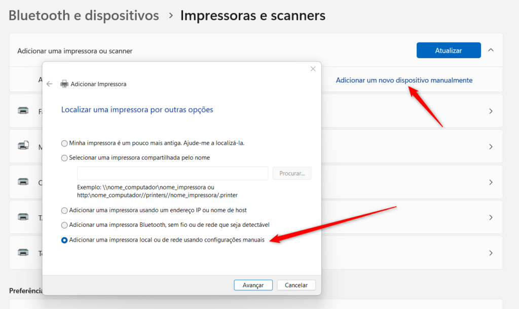Select "Minha impressora é um pouco mais antiga" option
The image size is (519, 309).
(x=64, y=143)
